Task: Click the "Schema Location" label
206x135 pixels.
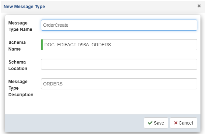Action: 18,65
